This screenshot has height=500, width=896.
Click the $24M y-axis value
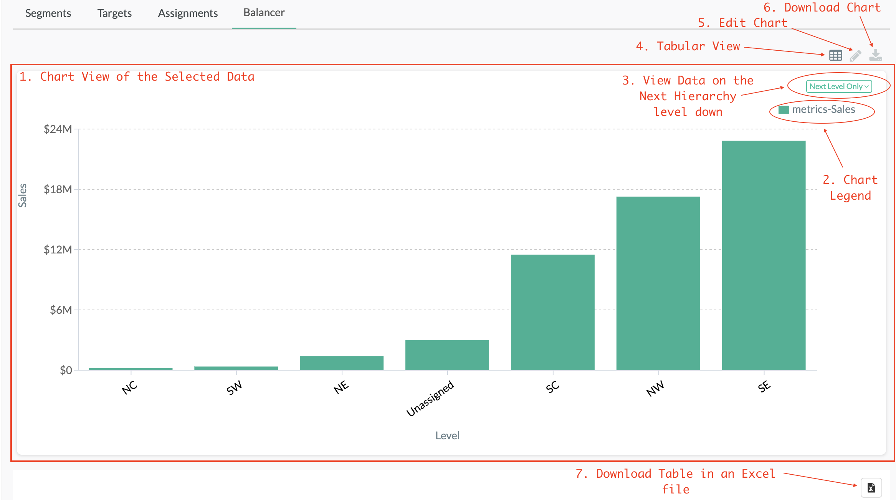(x=58, y=129)
